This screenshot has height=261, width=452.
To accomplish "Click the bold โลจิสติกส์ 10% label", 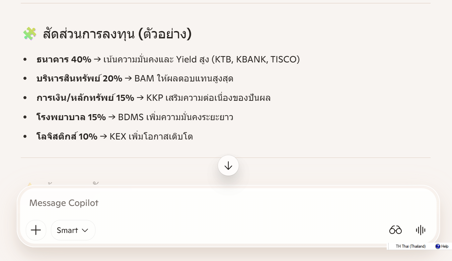I will [x=67, y=137].
